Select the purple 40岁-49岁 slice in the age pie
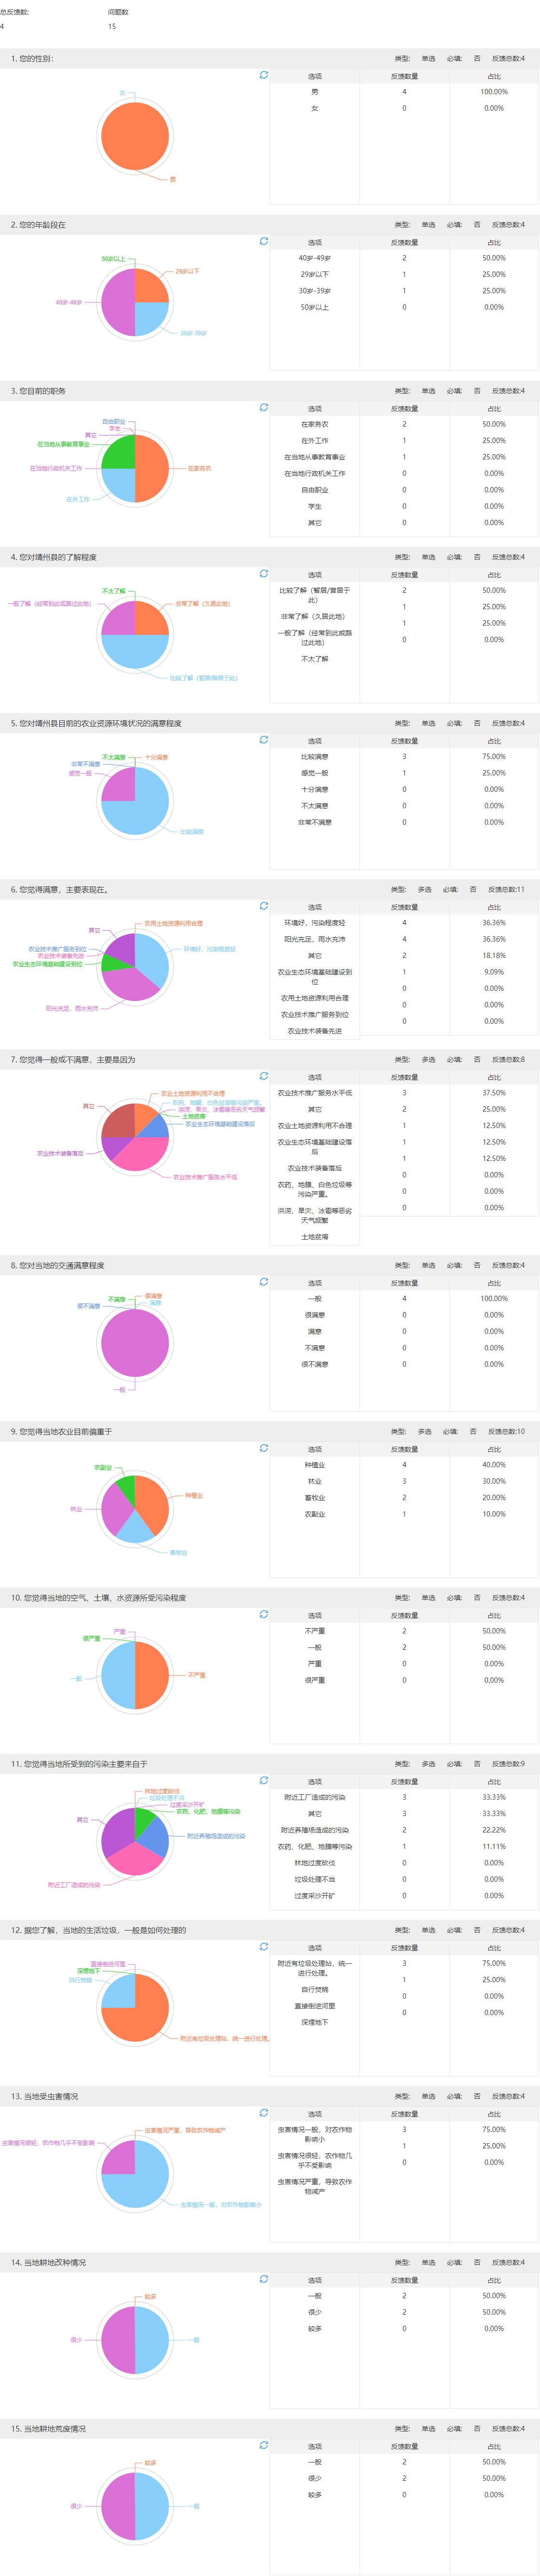The width and height of the screenshot is (540, 2576). [118, 302]
